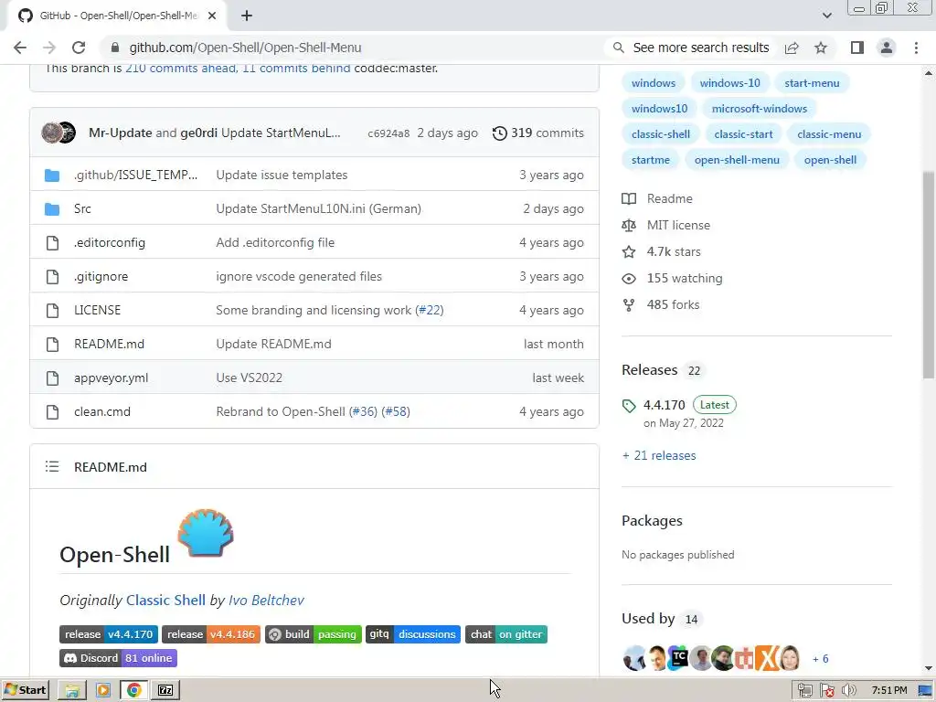Click the address bar lock icon
Screen dimensions: 936x702
[115, 48]
